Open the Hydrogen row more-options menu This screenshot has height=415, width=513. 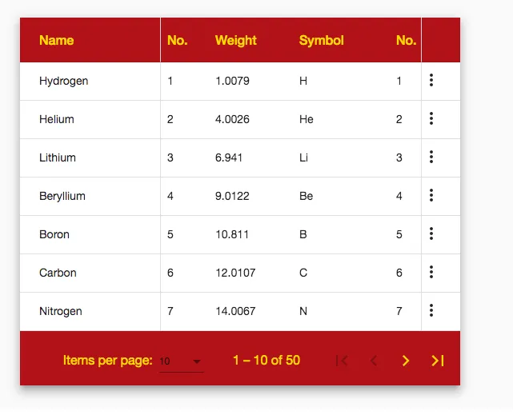431,81
